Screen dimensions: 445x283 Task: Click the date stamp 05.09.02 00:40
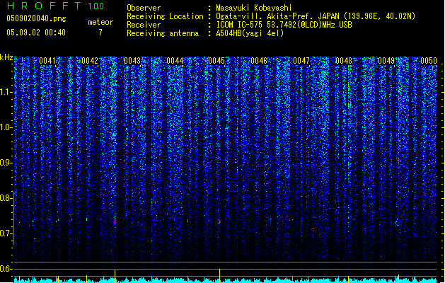tap(36, 33)
